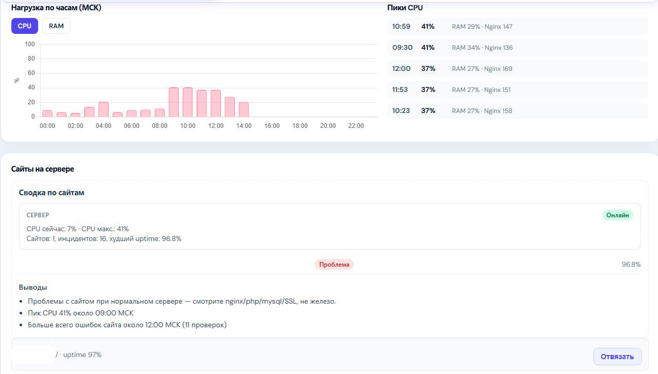Select the 11:53 CPU peak row
The height and width of the screenshot is (374, 658).
click(517, 90)
